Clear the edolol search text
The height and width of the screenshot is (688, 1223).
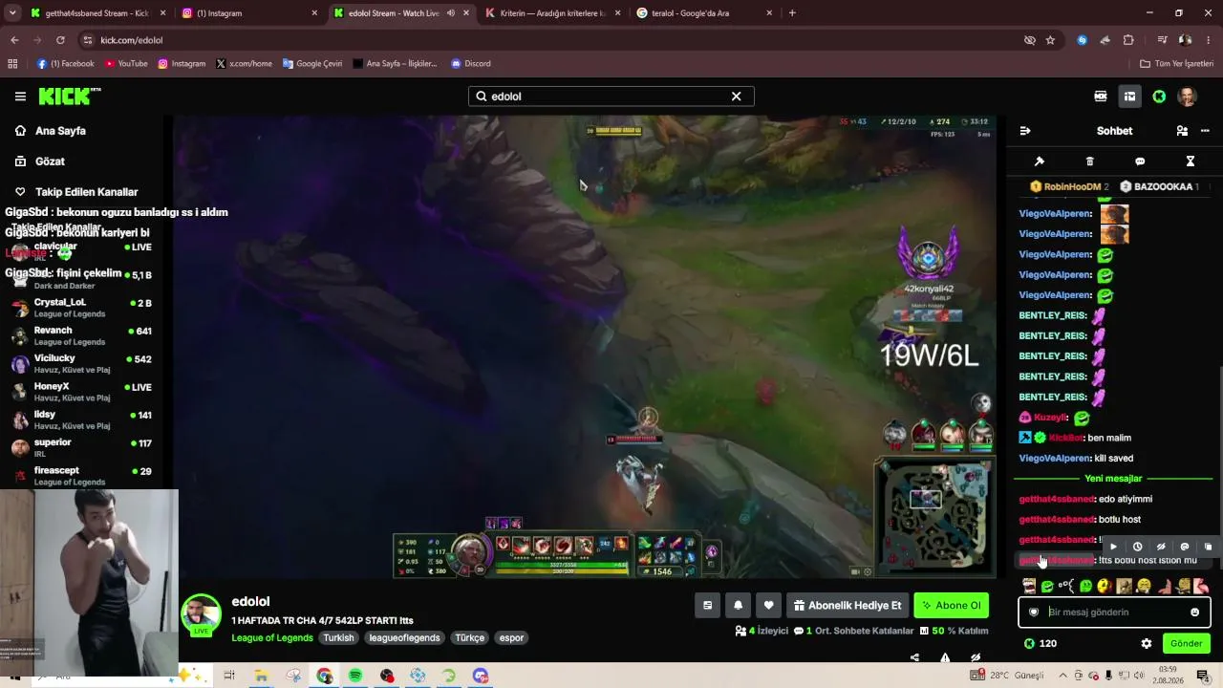click(736, 97)
